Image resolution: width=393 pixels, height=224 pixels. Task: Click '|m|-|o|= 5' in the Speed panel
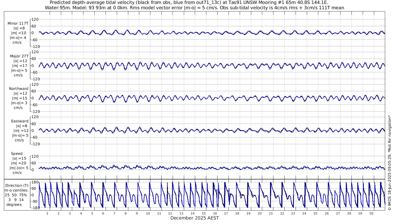[x=19, y=168]
